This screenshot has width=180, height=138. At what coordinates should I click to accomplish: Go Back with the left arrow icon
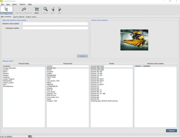[53, 10]
